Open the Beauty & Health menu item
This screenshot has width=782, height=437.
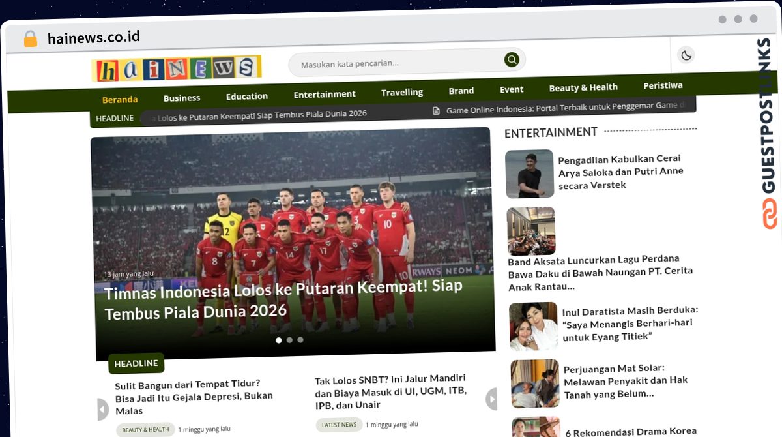[583, 87]
